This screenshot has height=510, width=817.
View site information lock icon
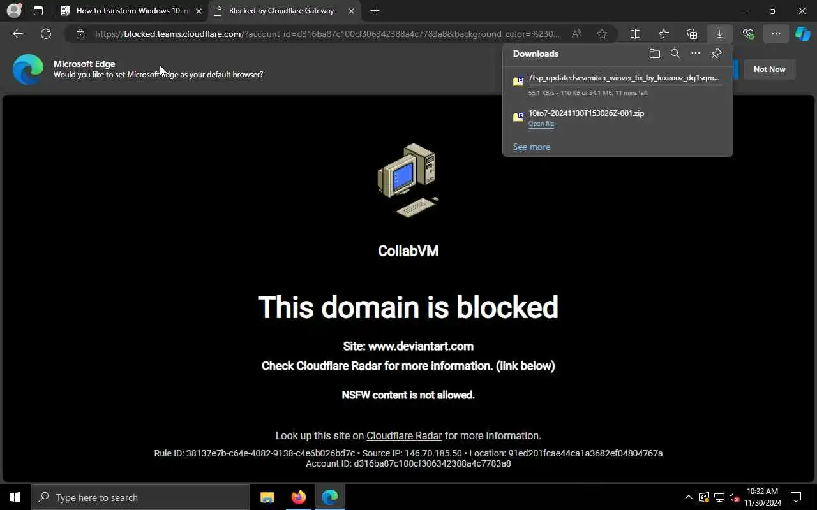coord(80,34)
